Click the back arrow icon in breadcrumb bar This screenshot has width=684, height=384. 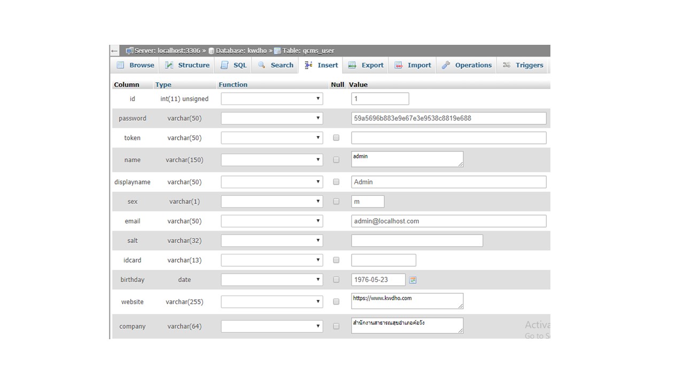tap(114, 51)
